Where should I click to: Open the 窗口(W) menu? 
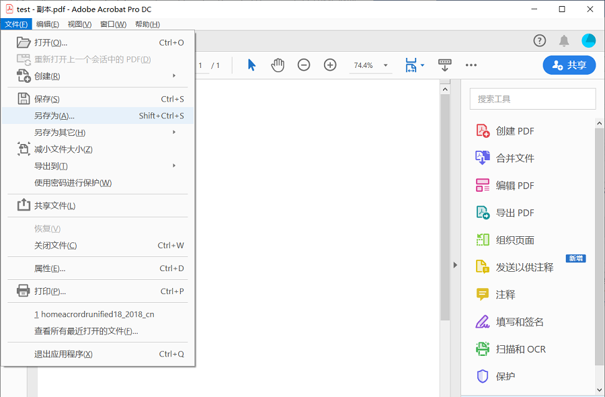(x=113, y=24)
